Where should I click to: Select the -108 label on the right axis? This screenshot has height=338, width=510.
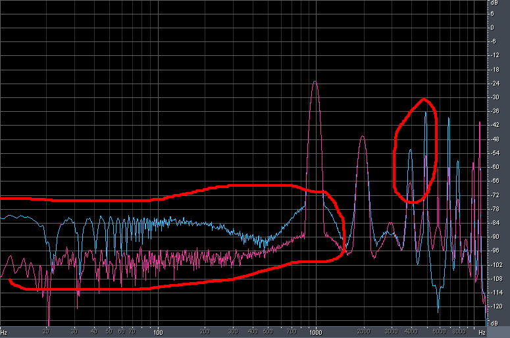(496, 279)
